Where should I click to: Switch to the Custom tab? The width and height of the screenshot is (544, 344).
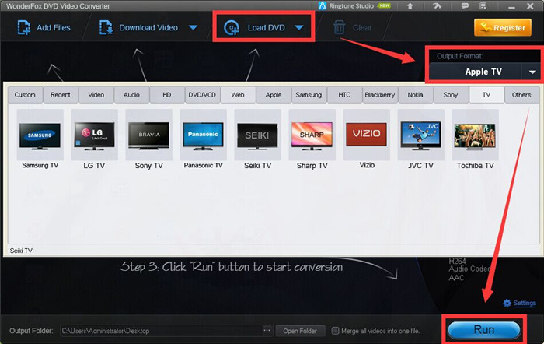25,95
